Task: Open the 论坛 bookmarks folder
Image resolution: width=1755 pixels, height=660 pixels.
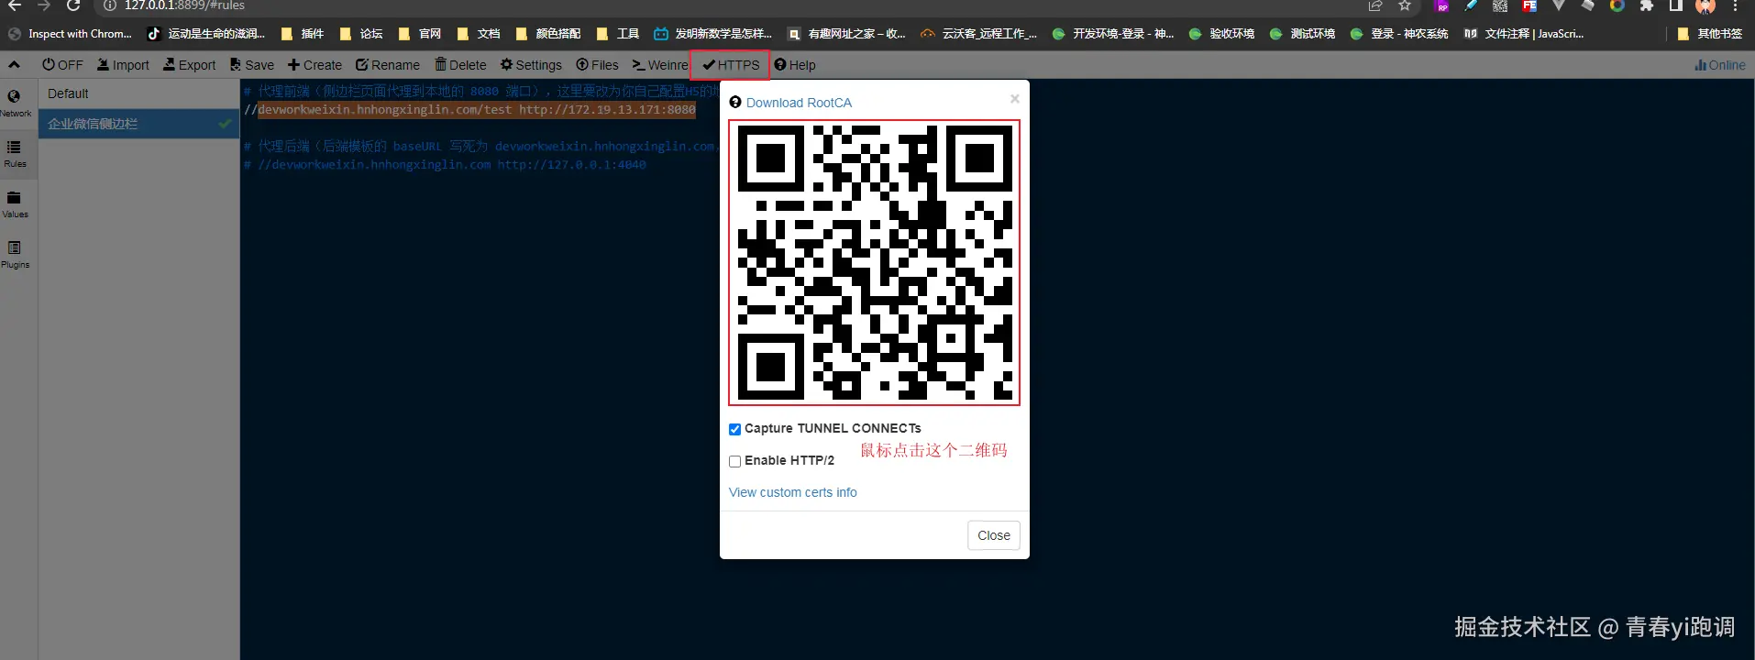Action: (360, 34)
